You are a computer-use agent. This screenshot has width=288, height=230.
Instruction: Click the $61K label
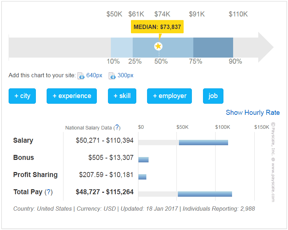tap(136, 14)
